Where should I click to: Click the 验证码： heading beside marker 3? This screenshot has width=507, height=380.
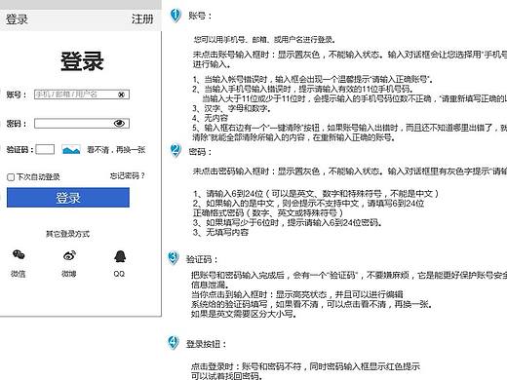(x=202, y=259)
